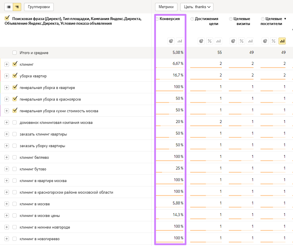Open the Цель: thanks dropdown
Viewport: 293px width, 246px height.
(x=197, y=7)
